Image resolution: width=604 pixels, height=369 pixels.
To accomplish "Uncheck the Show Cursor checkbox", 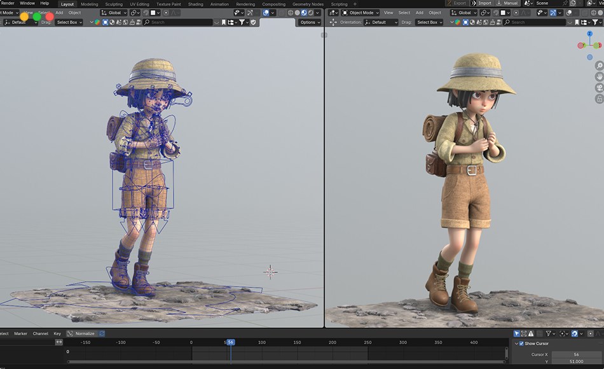I will click(521, 343).
